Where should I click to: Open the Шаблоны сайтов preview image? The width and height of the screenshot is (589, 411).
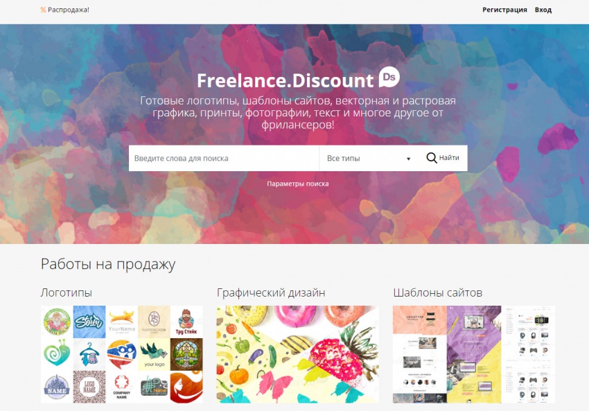pos(474,354)
